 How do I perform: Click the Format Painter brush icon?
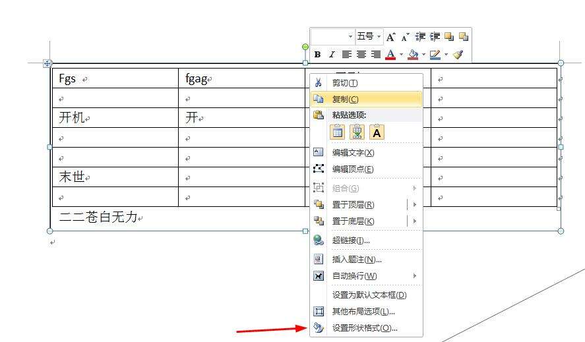click(x=458, y=55)
